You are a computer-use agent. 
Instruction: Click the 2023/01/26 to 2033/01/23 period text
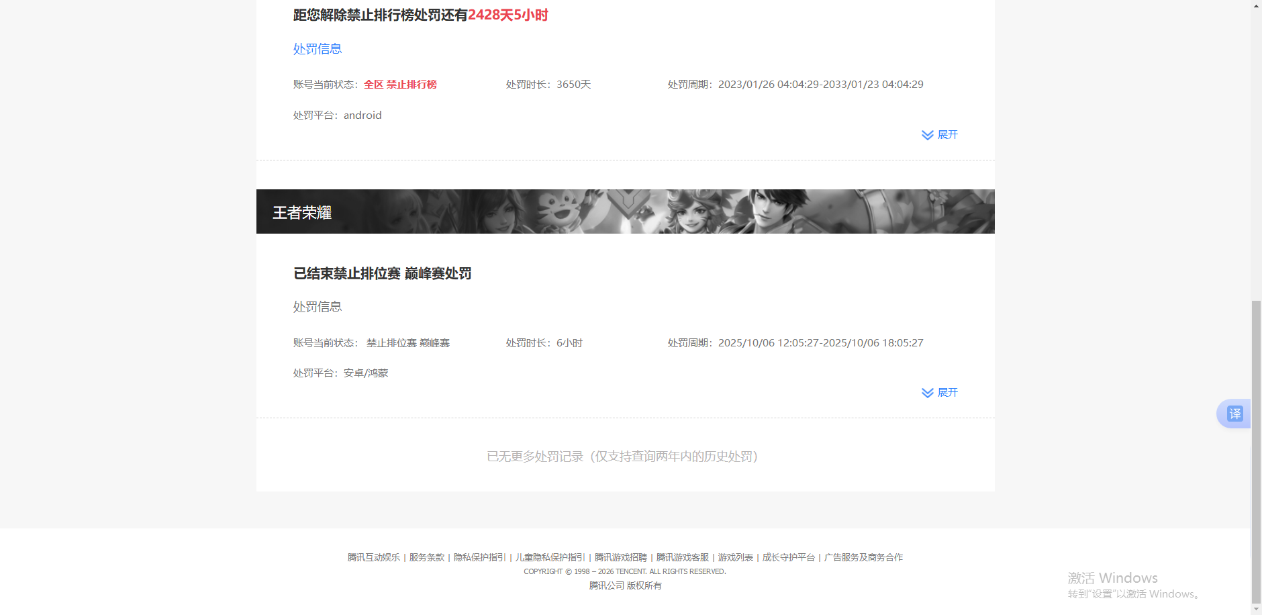click(x=821, y=85)
